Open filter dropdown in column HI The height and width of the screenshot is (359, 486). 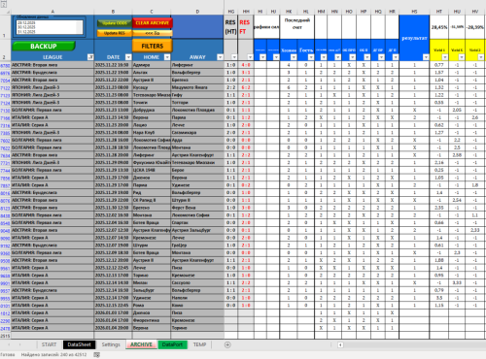pos(262,57)
